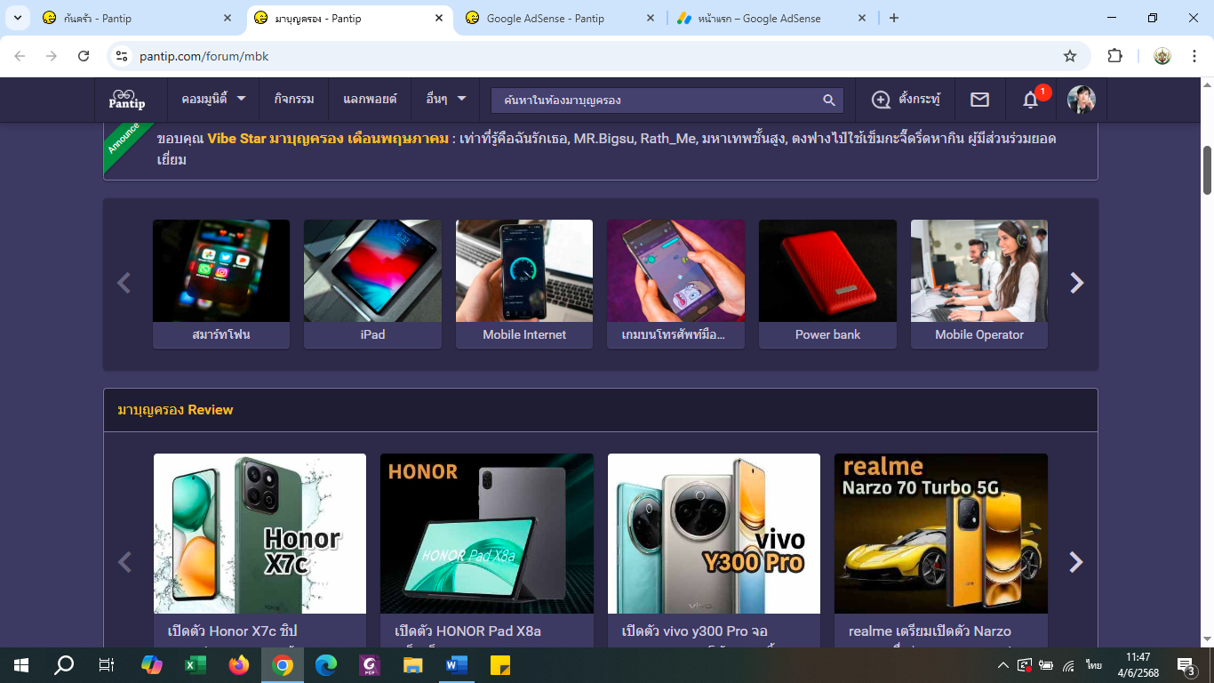Open the เปิดตัว HONOR Pad X8a article title

click(x=468, y=631)
